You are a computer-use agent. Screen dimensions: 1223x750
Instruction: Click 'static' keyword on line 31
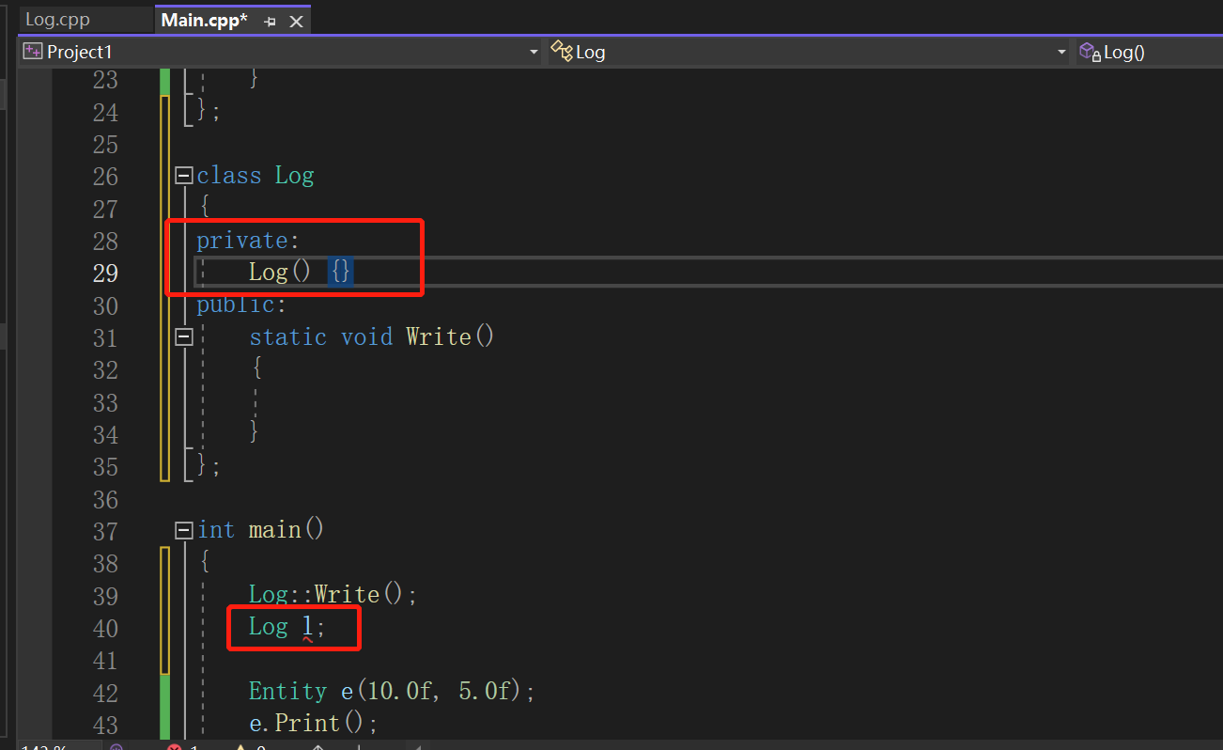coord(288,336)
